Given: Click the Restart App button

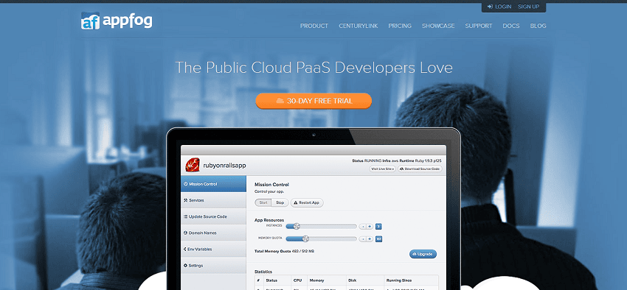Looking at the screenshot, I should pyautogui.click(x=307, y=202).
